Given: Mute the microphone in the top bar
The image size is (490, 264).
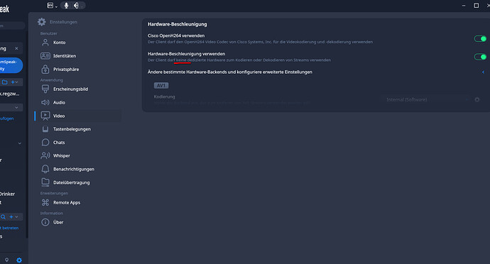Looking at the screenshot, I should click(66, 5).
